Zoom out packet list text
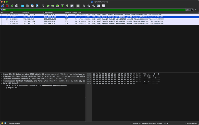This screenshot has width=199, height=125. point(89,6)
